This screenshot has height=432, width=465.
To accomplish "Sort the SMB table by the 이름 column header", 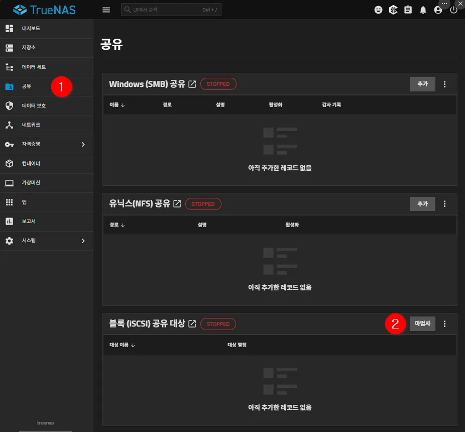I will pyautogui.click(x=117, y=105).
